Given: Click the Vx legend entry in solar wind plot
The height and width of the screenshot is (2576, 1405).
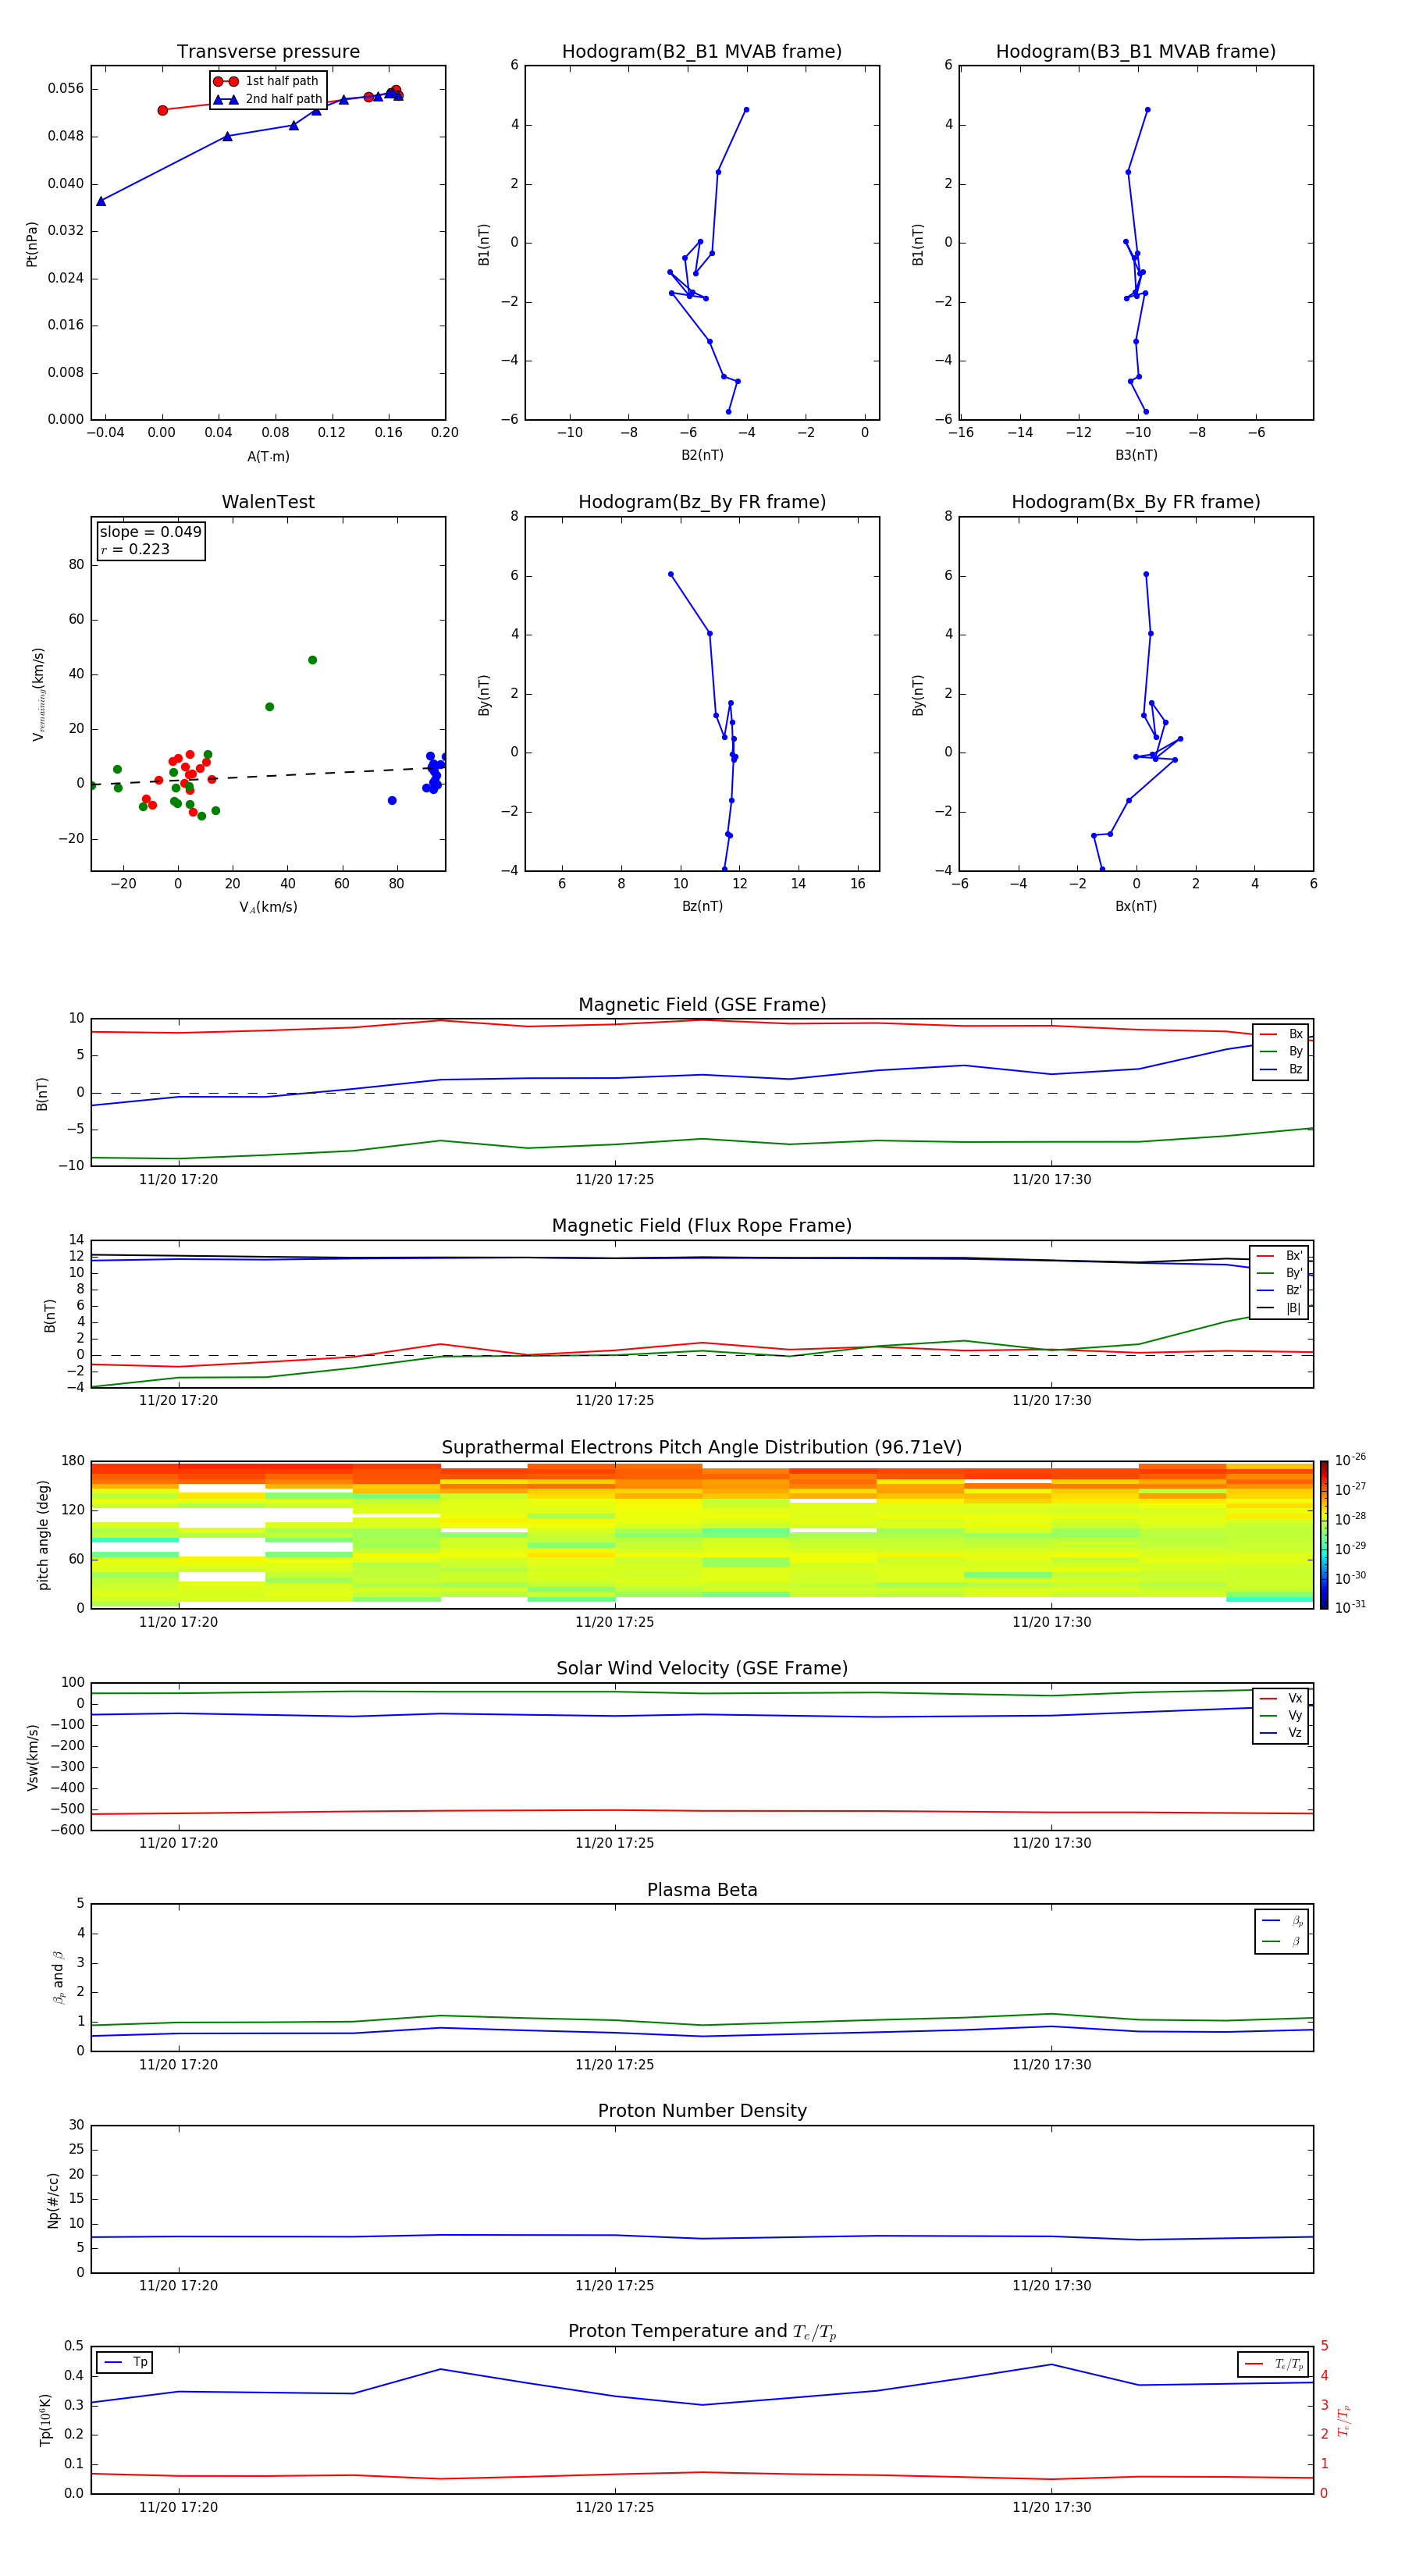Looking at the screenshot, I should tap(1281, 1698).
